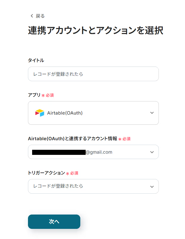Expand the account selection dropdown chevron
The width and height of the screenshot is (185, 239).
(152, 152)
